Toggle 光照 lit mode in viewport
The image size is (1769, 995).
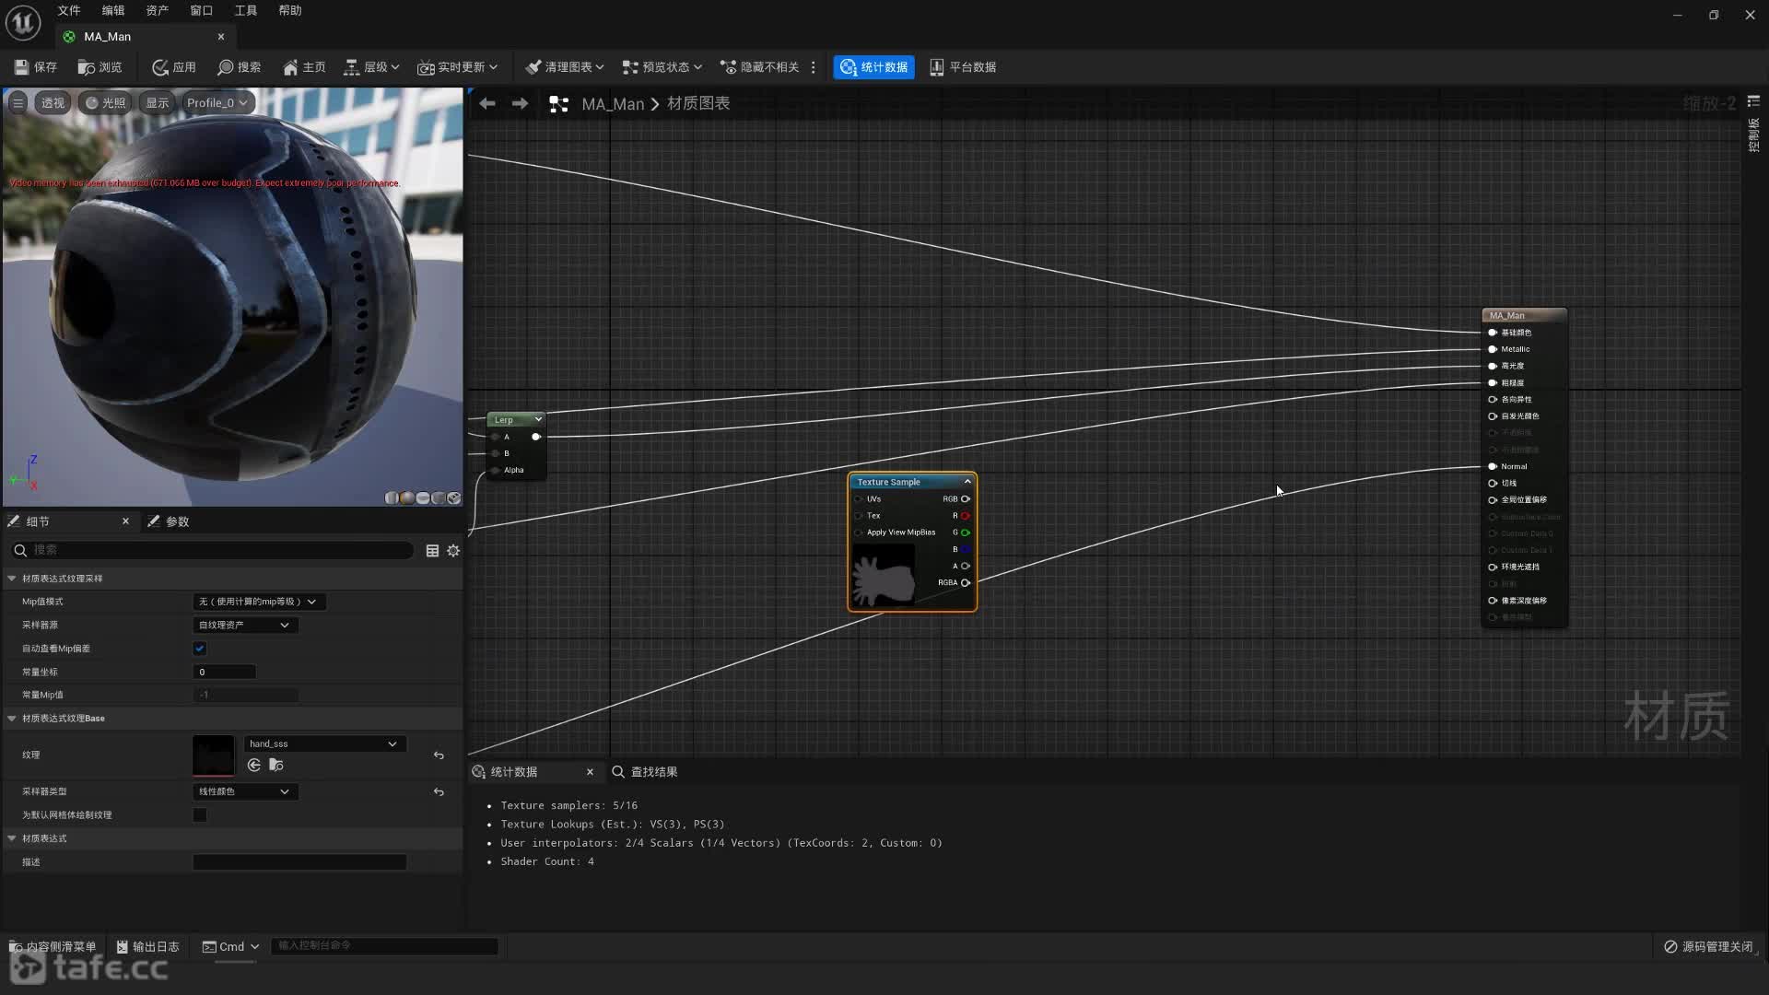[106, 102]
